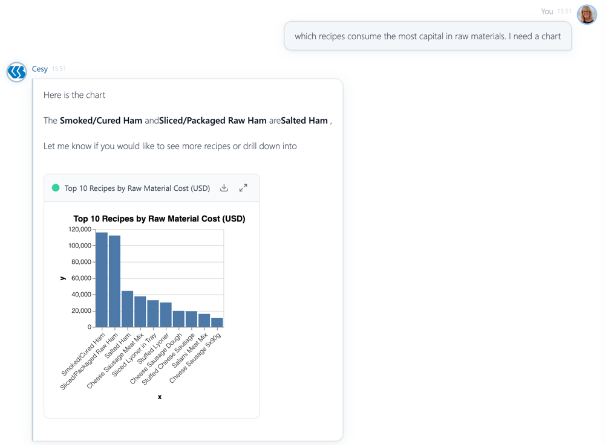Select the Stuffed Lyoner bar

pyautogui.click(x=166, y=315)
